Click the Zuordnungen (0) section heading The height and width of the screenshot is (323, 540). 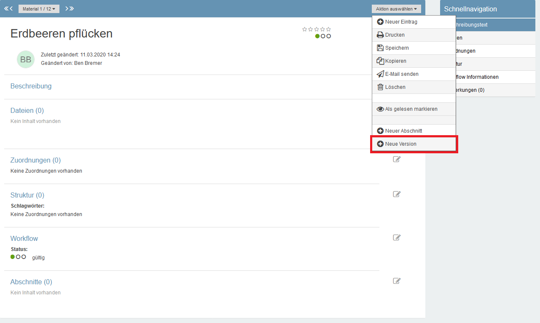pos(35,160)
